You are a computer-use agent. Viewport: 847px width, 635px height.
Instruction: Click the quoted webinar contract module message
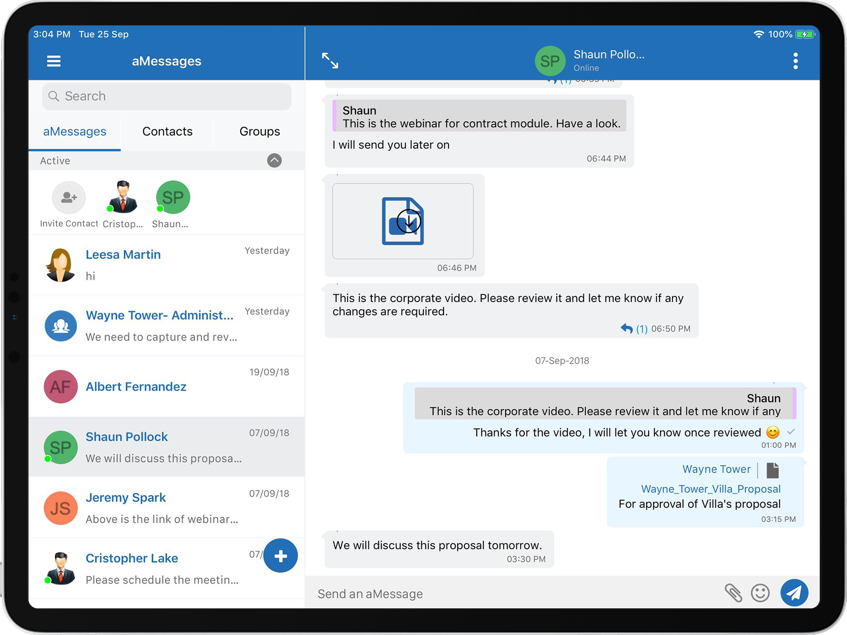pos(479,116)
